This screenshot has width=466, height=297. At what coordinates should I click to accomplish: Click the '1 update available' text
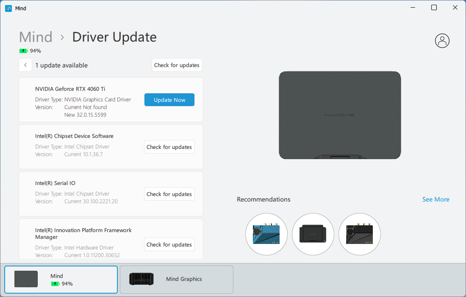pos(61,65)
